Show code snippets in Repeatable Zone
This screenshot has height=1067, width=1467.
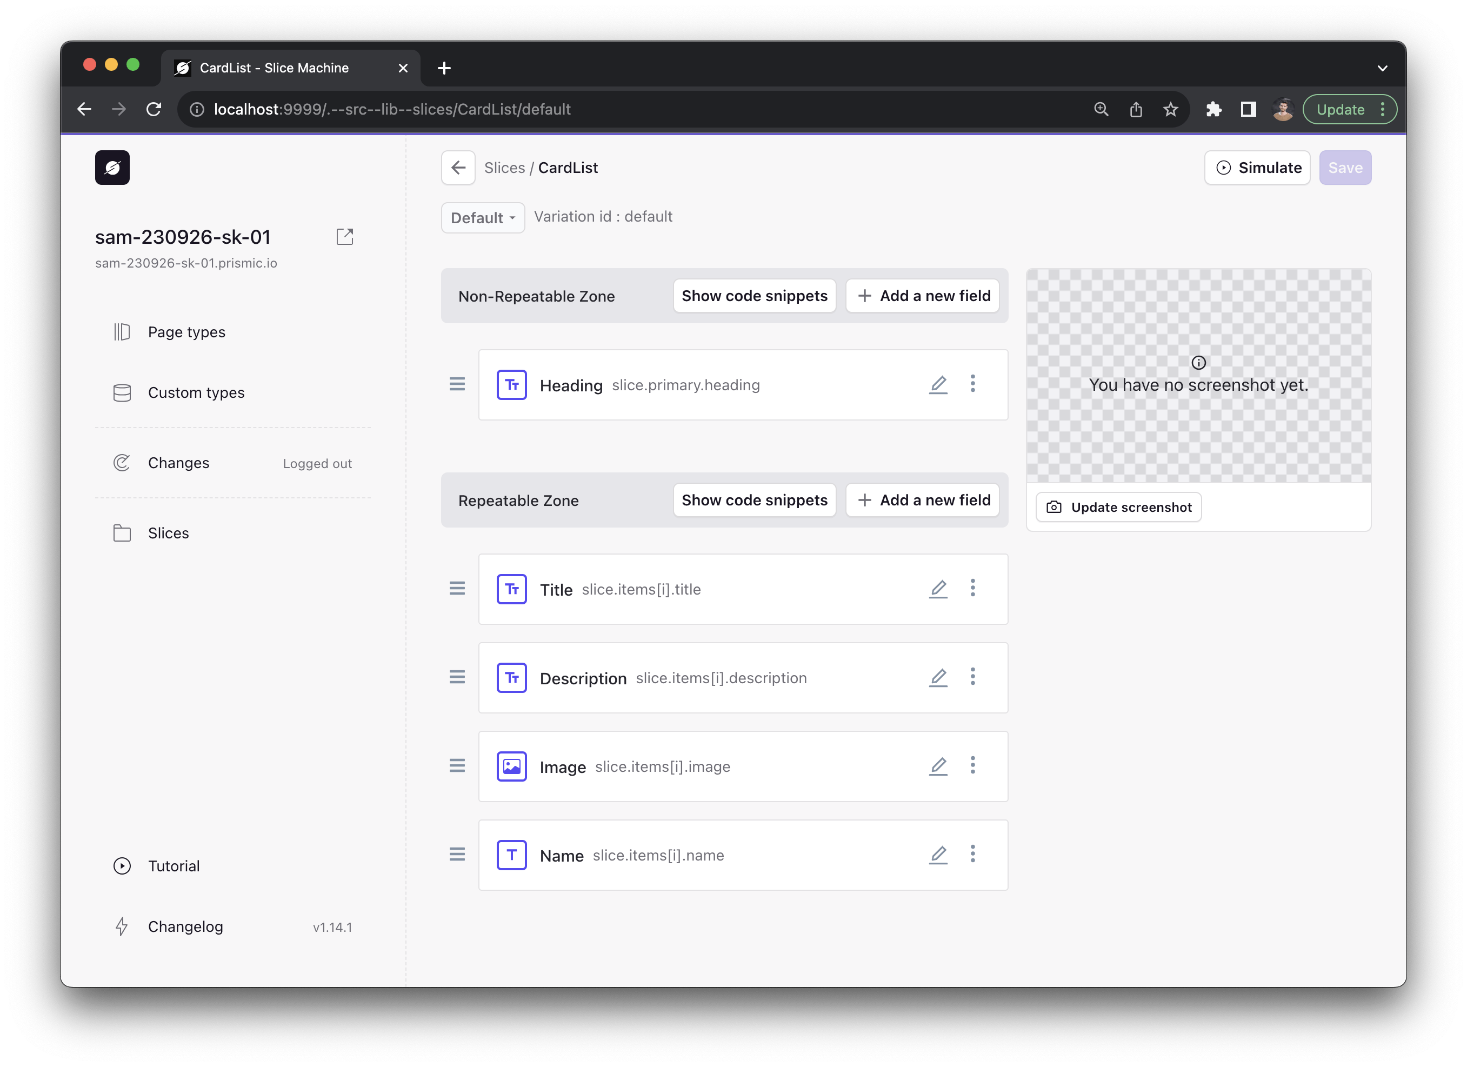coord(754,500)
